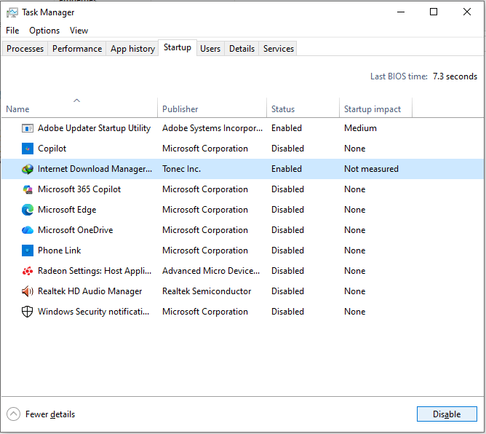Click the Realtek Semiconductor publisher cell
The image size is (486, 434).
[x=207, y=291]
